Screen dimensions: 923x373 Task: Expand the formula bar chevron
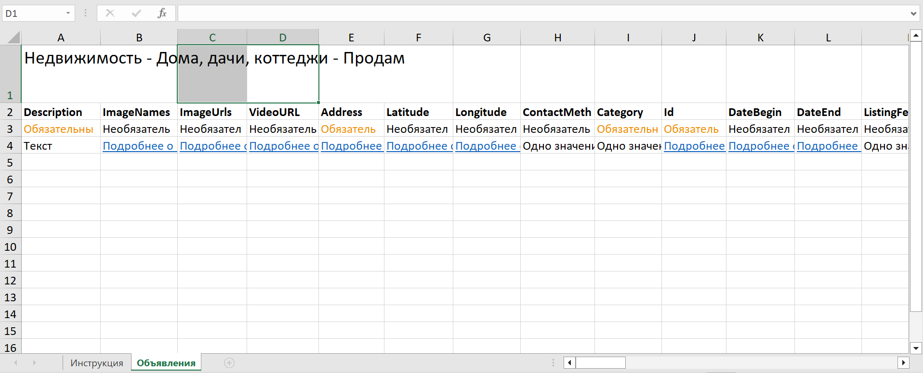click(913, 13)
